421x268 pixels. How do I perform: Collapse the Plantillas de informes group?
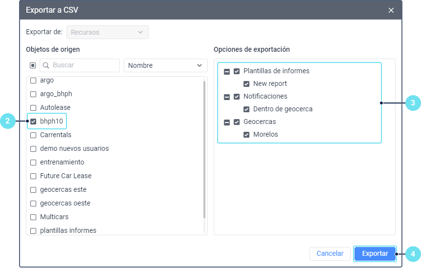tap(227, 71)
